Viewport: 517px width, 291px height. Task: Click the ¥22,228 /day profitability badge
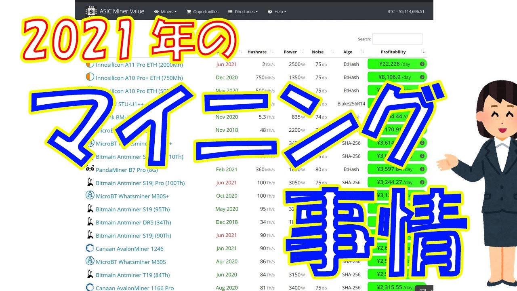(x=397, y=64)
